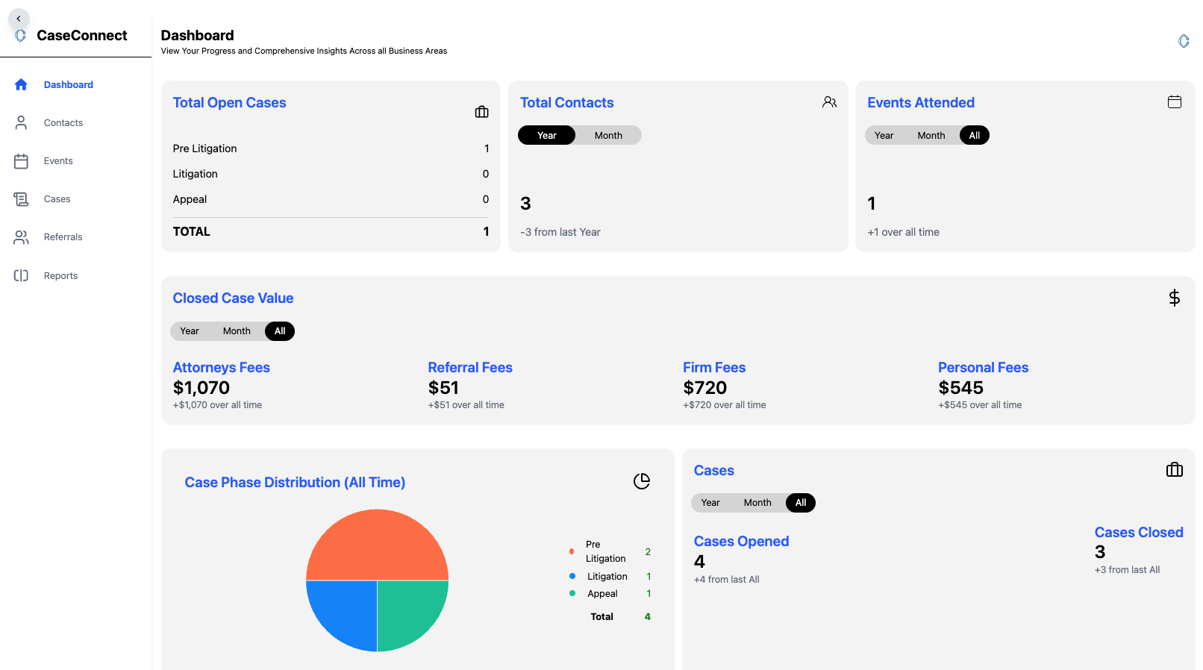Click the dollar sign icon in Closed Case Value
1203x670 pixels.
point(1174,298)
